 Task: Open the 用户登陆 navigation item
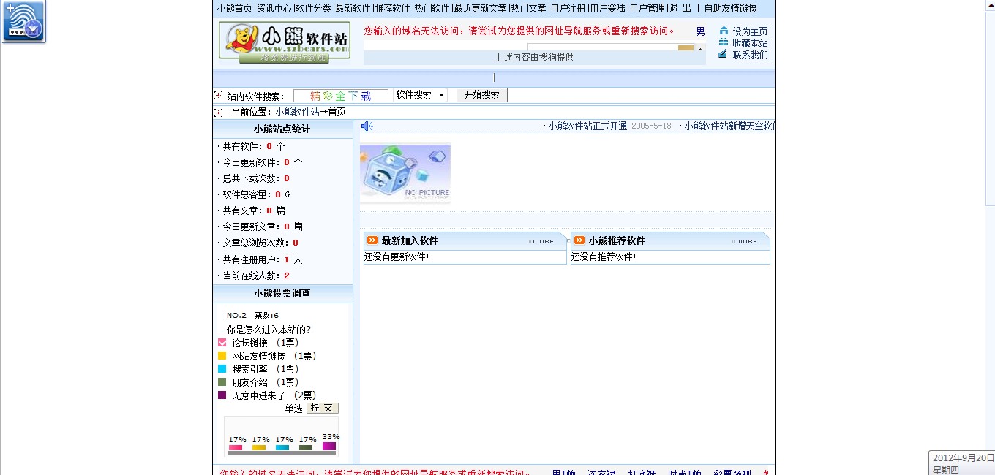[607, 8]
